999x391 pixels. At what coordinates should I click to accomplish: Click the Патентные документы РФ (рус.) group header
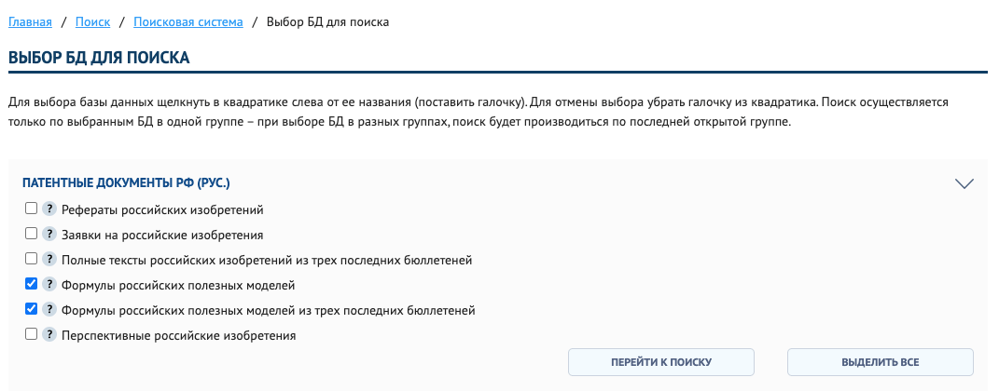126,182
